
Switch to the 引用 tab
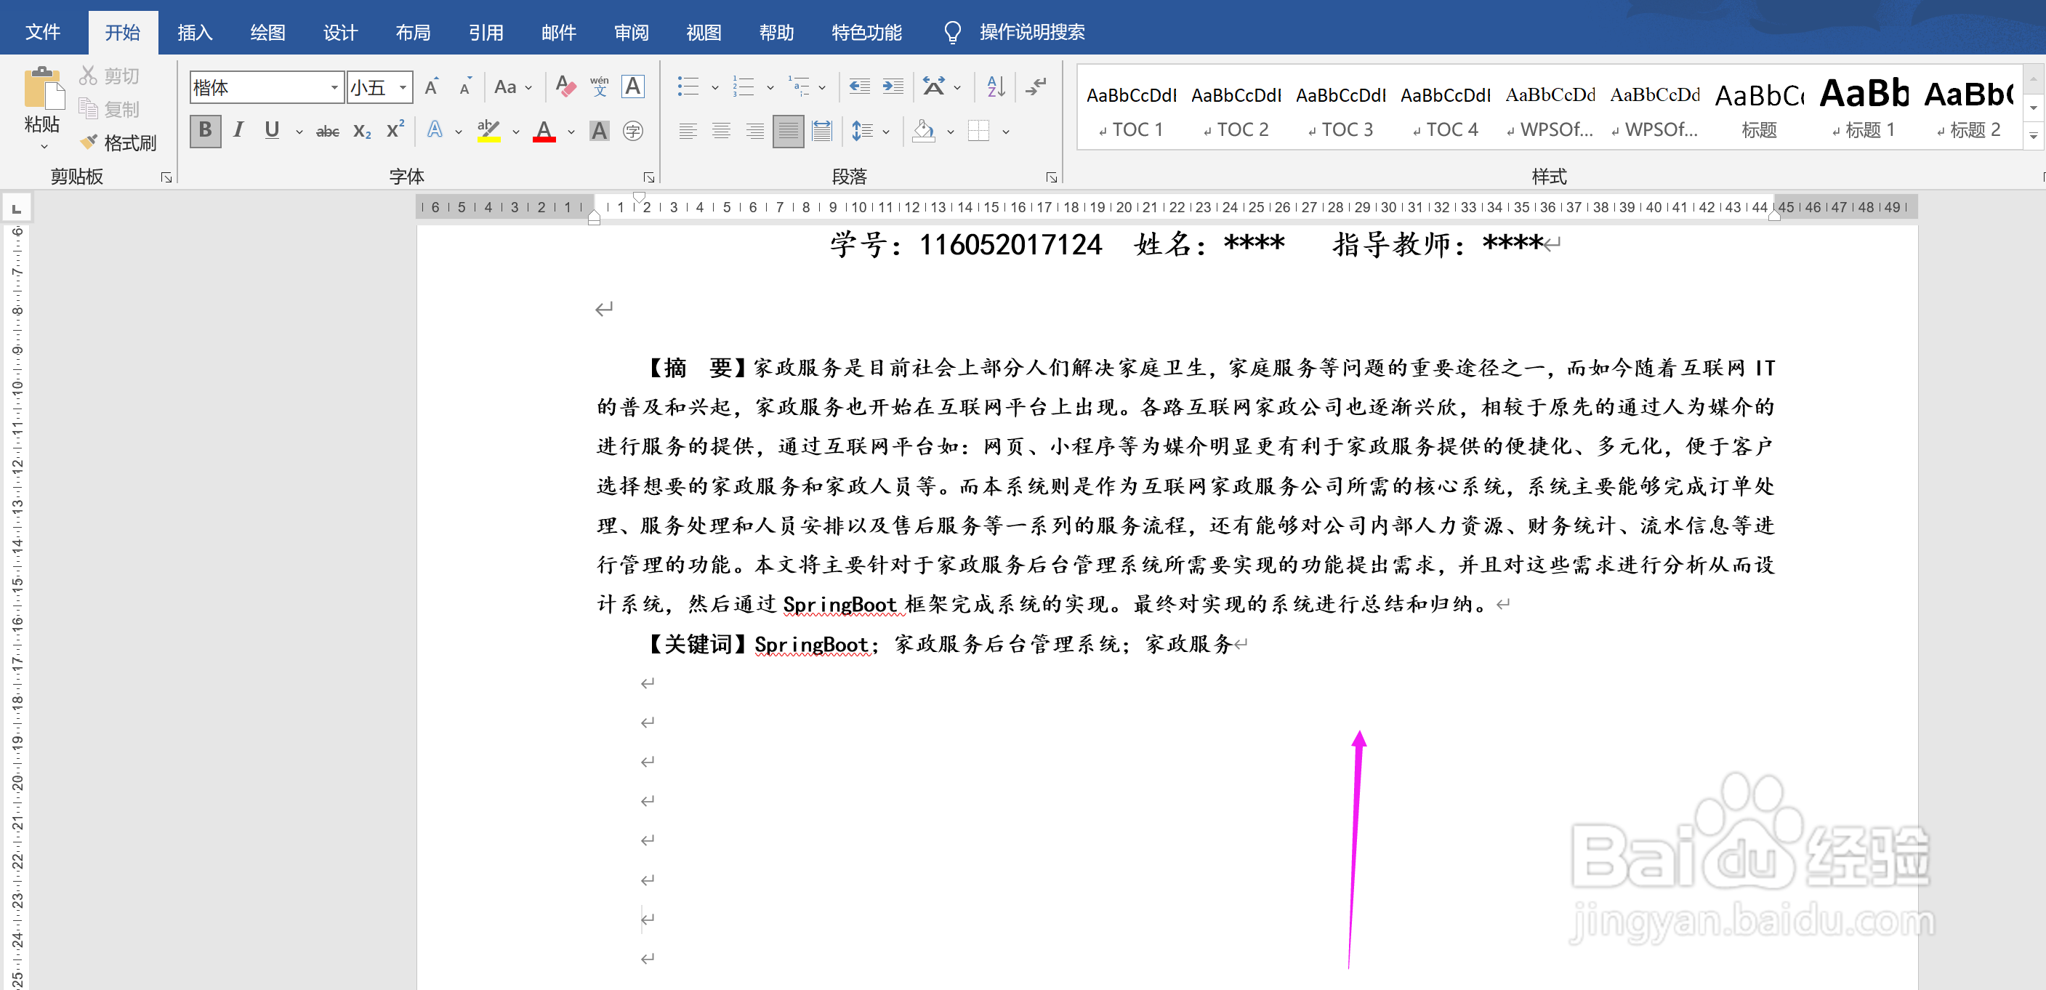486,33
